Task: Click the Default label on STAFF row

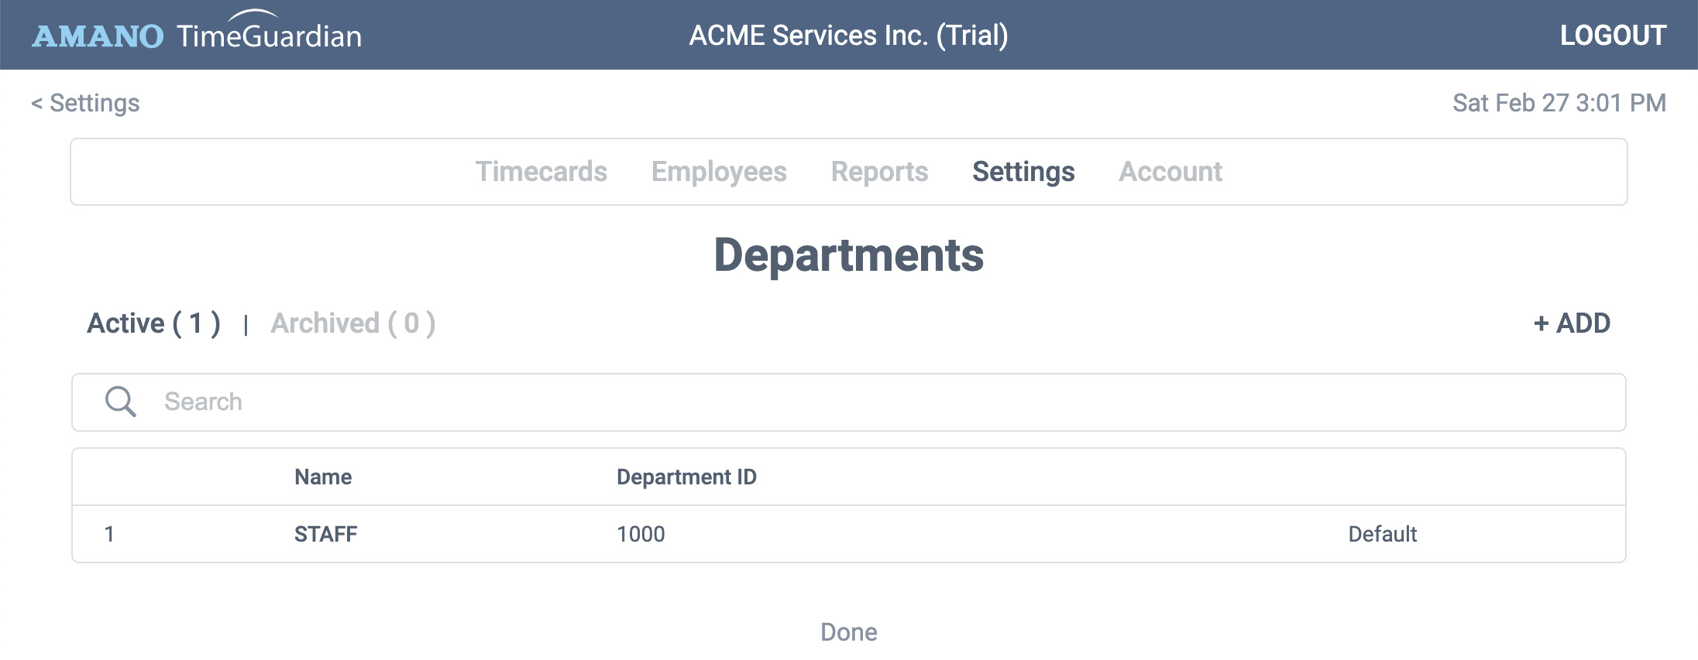Action: [1382, 534]
